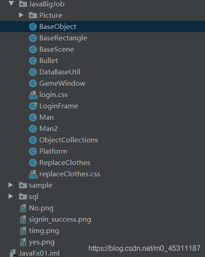Expand the sample folder arrow
The image size is (205, 257).
coord(11,185)
